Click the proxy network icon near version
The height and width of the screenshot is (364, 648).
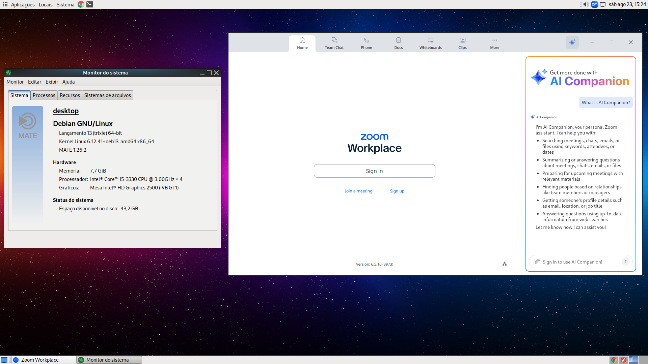[x=504, y=264]
